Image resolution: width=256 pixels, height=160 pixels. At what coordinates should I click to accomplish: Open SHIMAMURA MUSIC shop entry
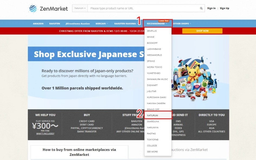pos(158,79)
